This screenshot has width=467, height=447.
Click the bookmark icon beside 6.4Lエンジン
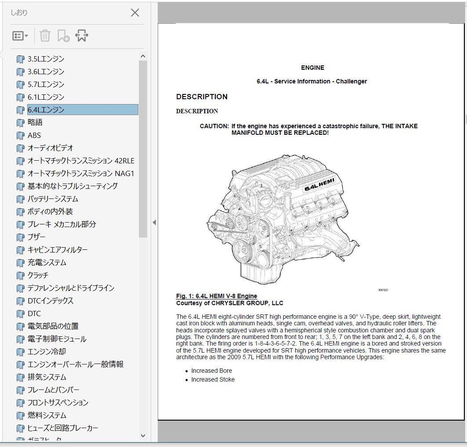pyautogui.click(x=20, y=110)
